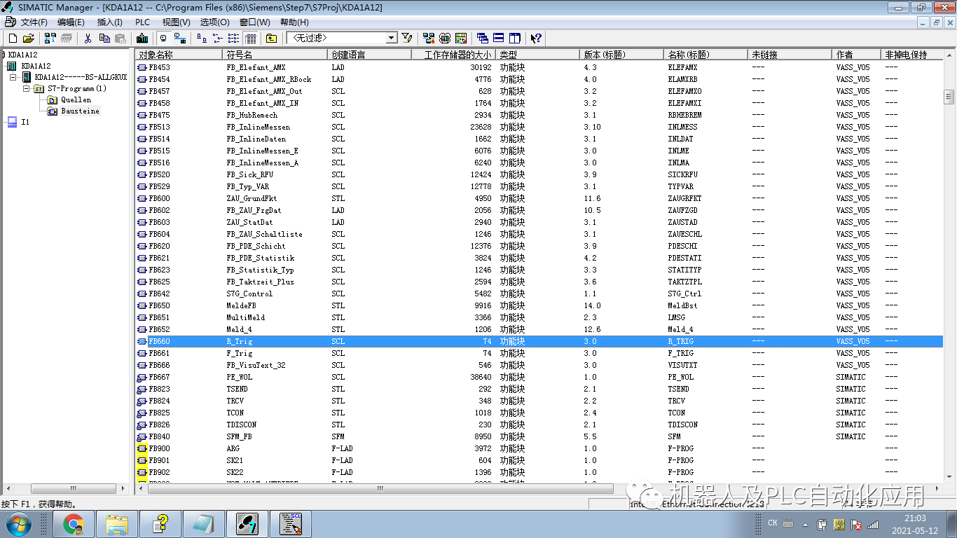Sort by the 类型 column header

pos(537,55)
